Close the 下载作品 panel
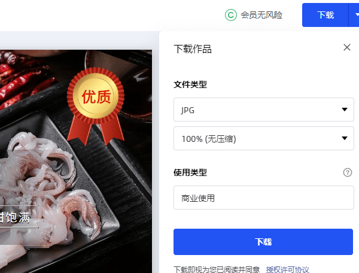This screenshot has height=273, width=359. (347, 47)
